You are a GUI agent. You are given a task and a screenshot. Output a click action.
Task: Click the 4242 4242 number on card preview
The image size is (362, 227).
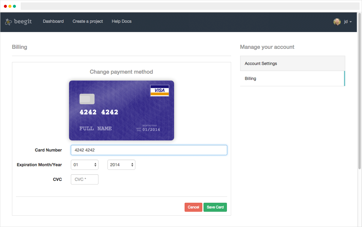pos(99,112)
